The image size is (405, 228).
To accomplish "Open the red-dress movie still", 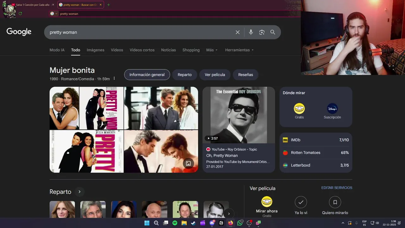I will (161, 151).
